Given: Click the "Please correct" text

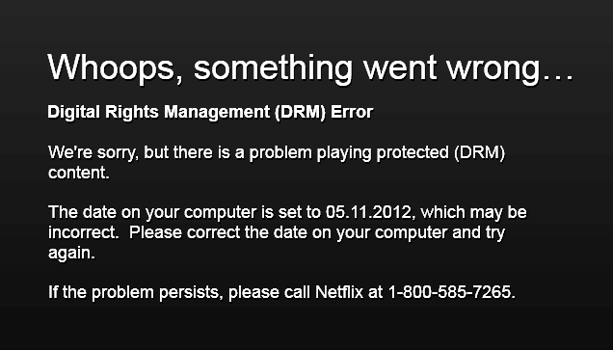Looking at the screenshot, I should [184, 232].
